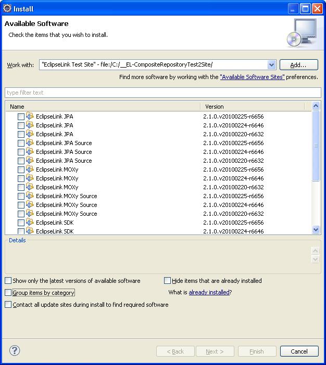326x365 pixels.
Task: Click the feature icon of EclipseLink JPA 2.1.0.v20100225-r6656
Action: pyautogui.click(x=30, y=116)
